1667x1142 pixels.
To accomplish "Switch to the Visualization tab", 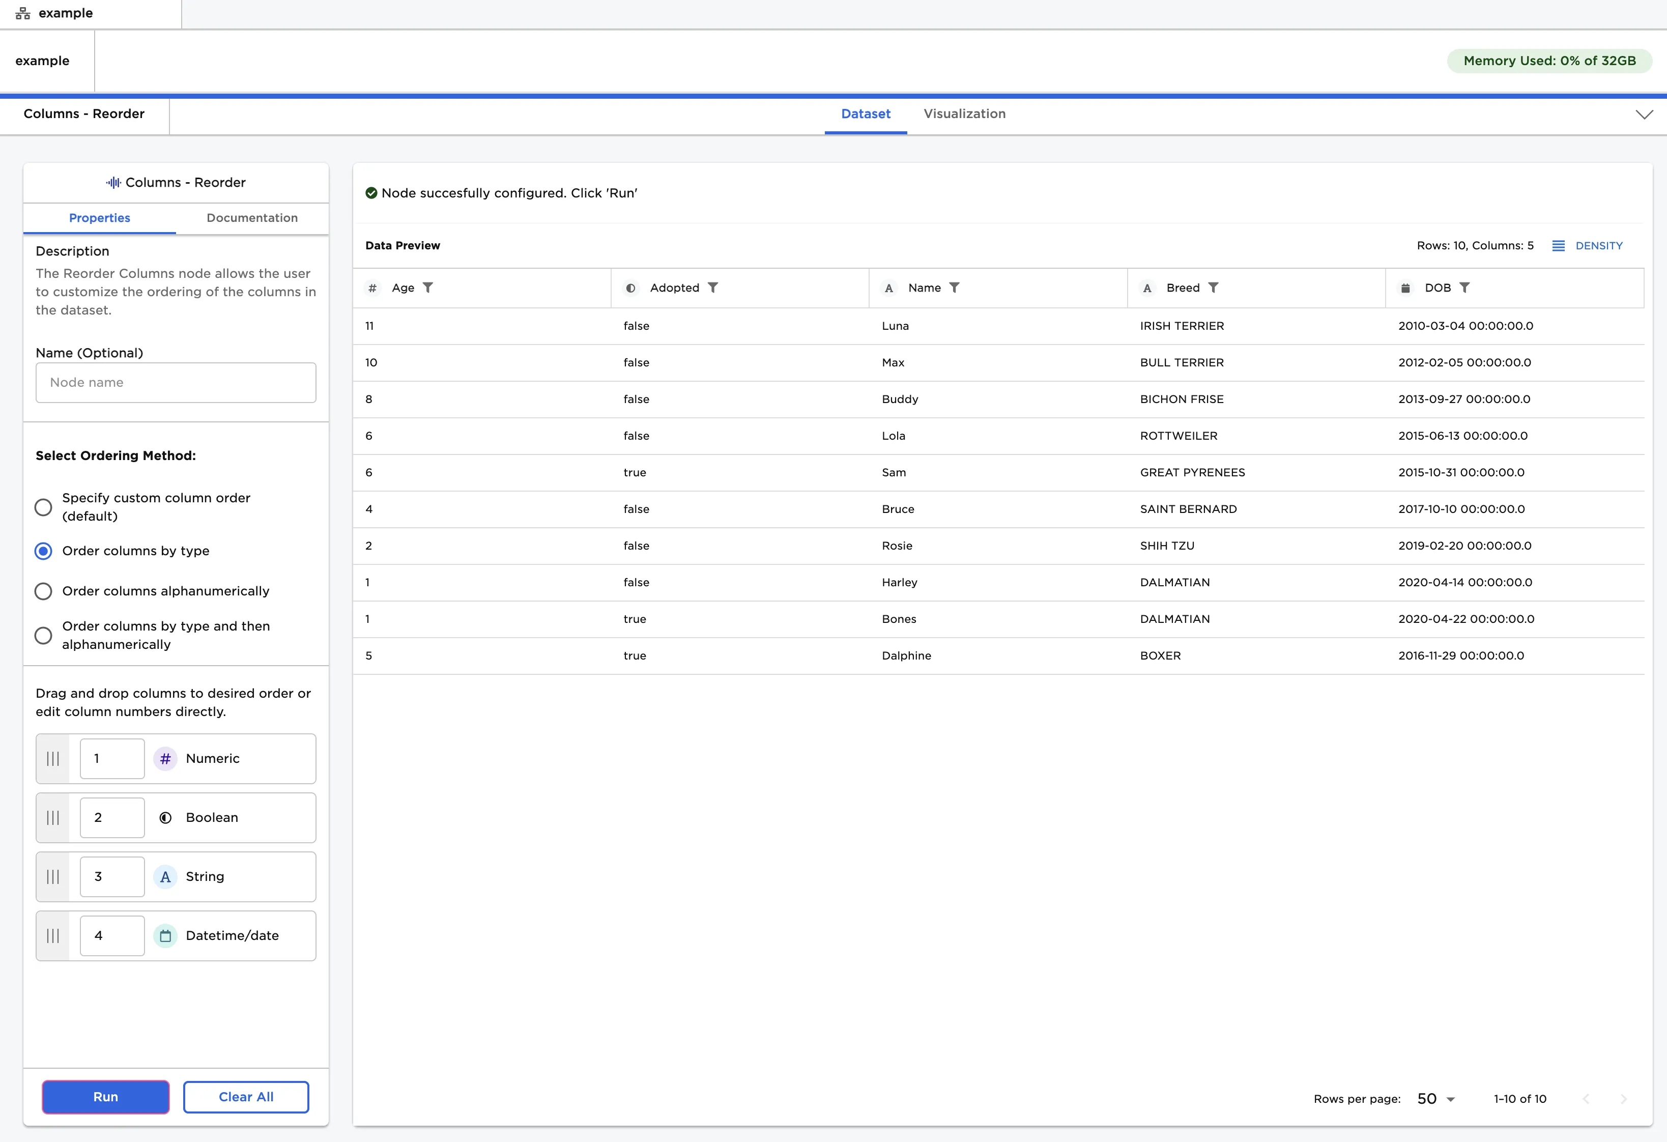I will coord(964,114).
